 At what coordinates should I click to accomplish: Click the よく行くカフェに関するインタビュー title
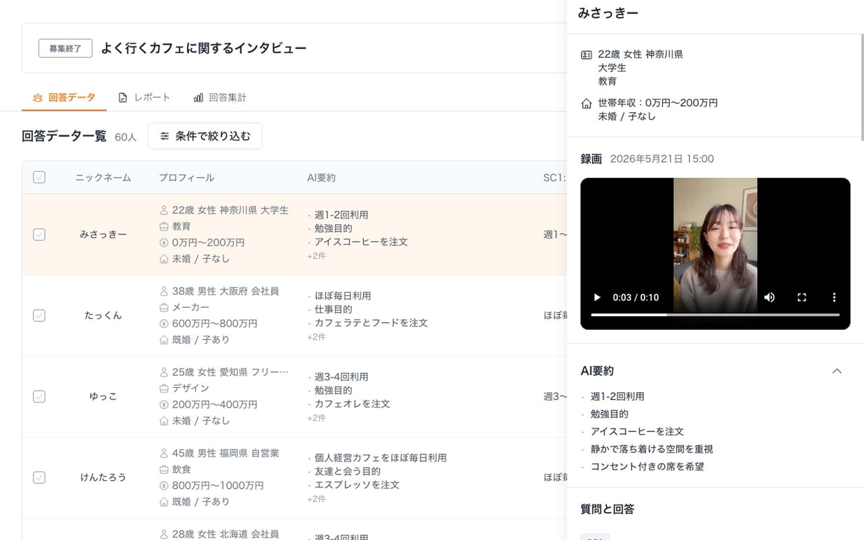[x=204, y=48]
